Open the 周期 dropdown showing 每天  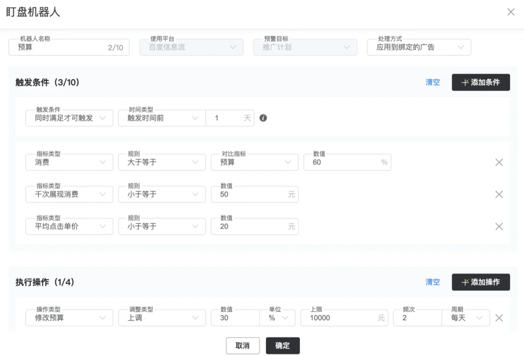tap(466, 318)
